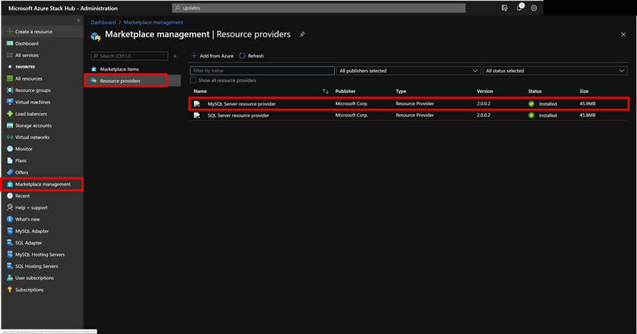The height and width of the screenshot is (334, 637).
Task: Open the notifications bell icon
Action: pos(519,8)
